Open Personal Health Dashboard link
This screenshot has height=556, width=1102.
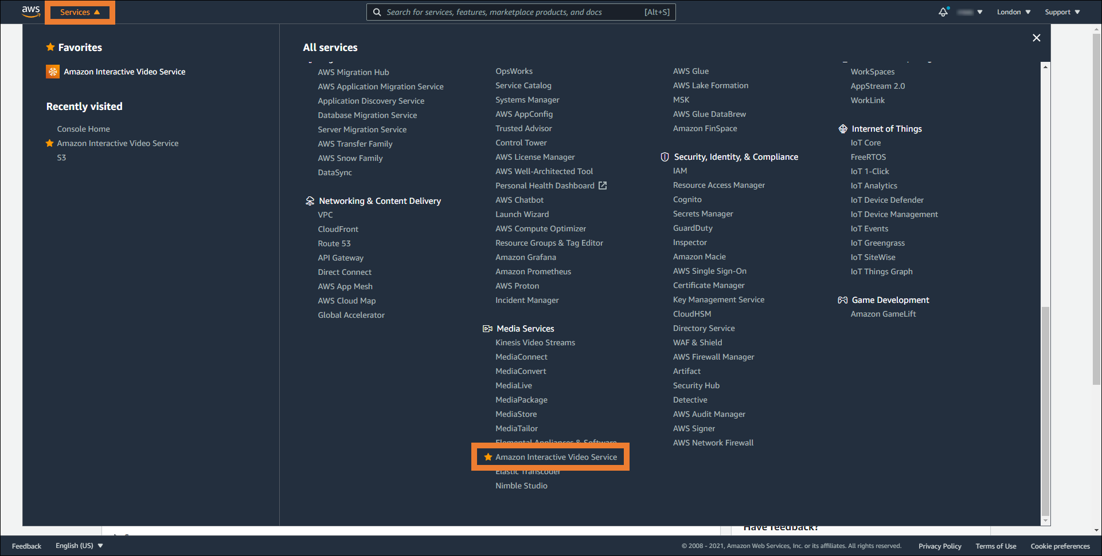[545, 186]
